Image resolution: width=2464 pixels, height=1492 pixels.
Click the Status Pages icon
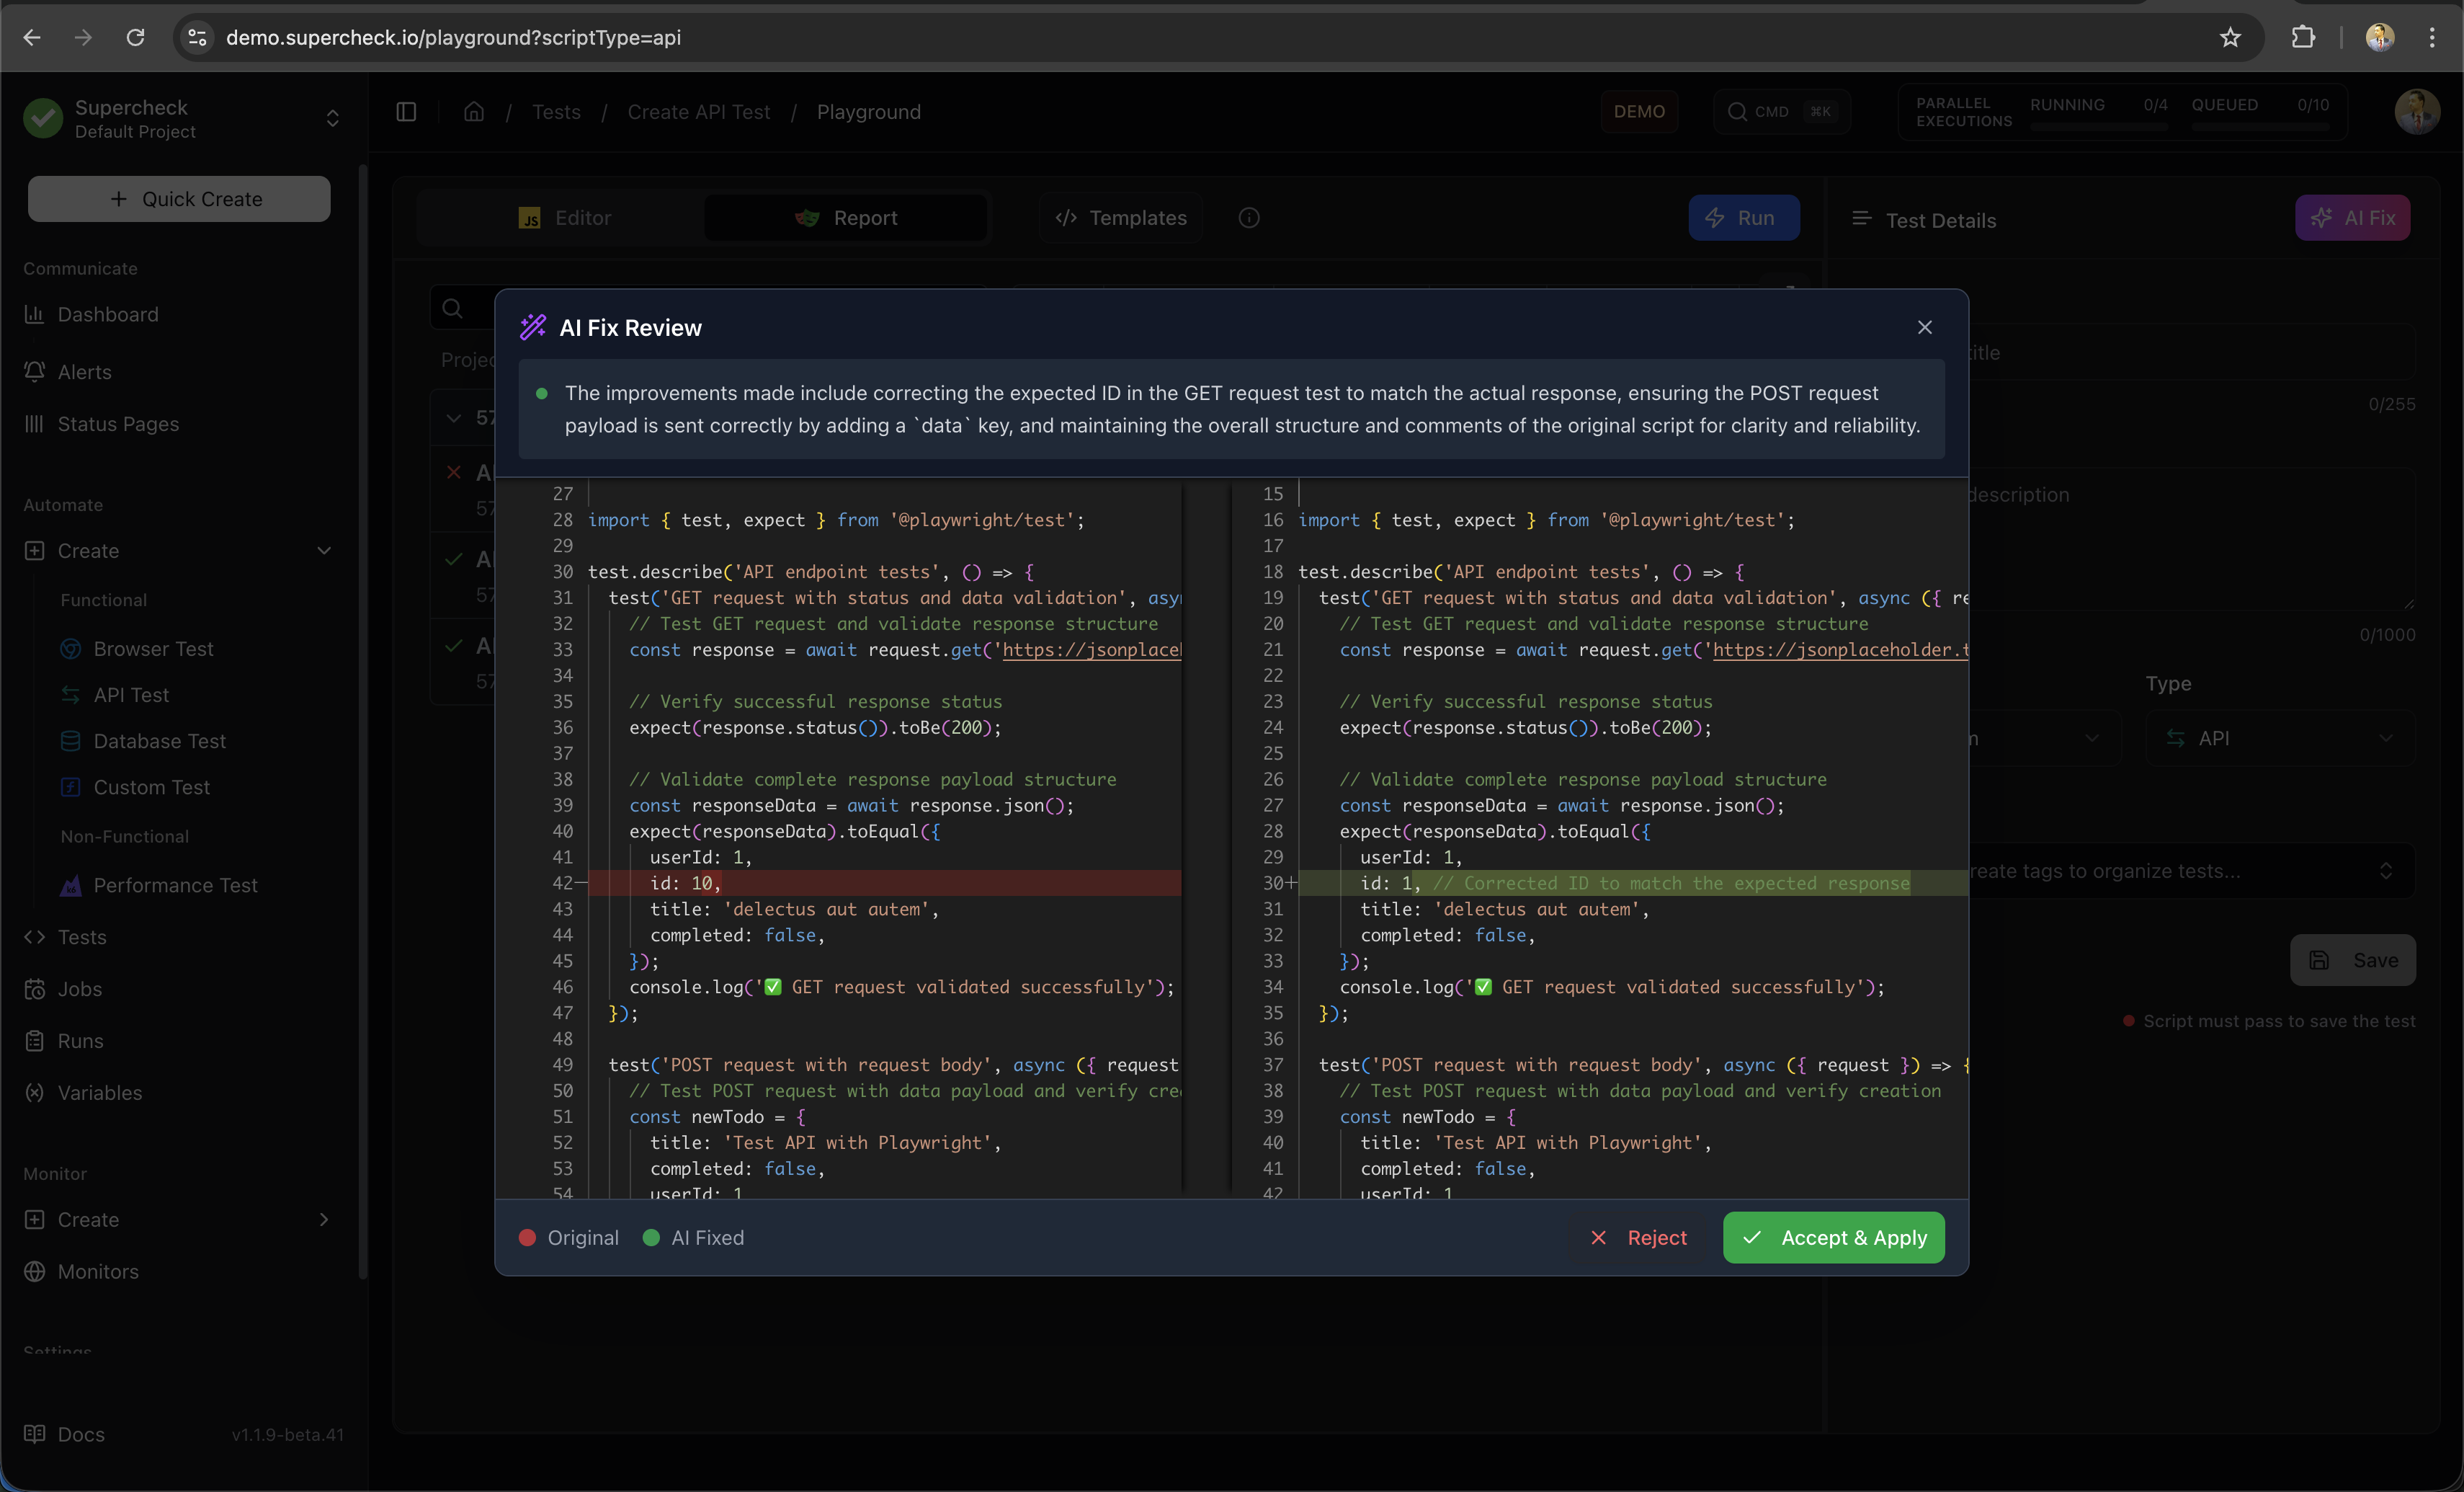point(35,423)
